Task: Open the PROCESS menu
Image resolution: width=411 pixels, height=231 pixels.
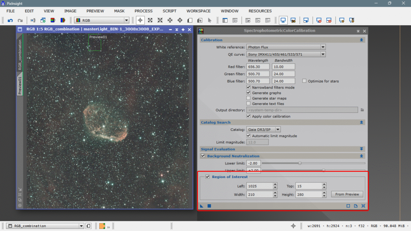Action: 143,11
